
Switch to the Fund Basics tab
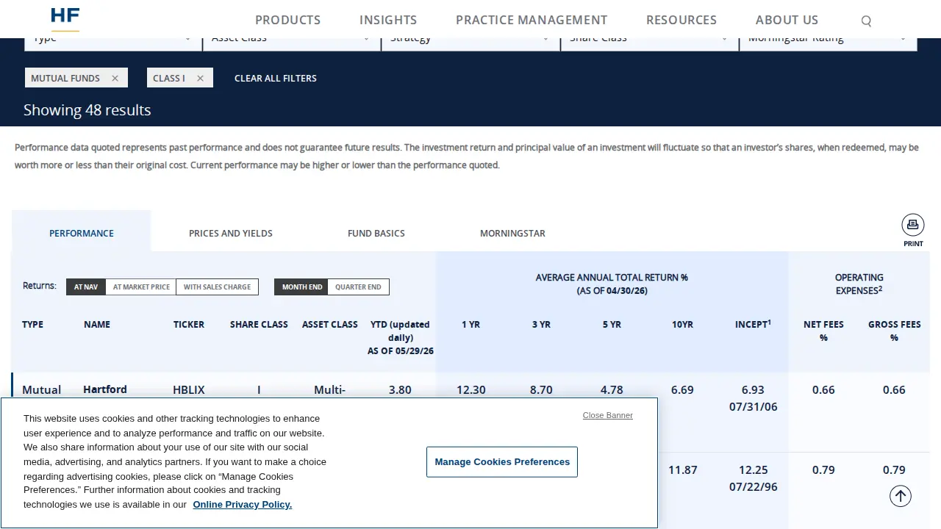pyautogui.click(x=376, y=233)
